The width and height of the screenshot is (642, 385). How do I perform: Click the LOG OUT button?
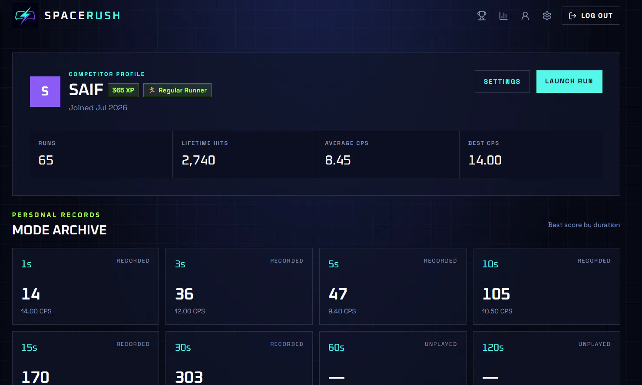(x=591, y=16)
